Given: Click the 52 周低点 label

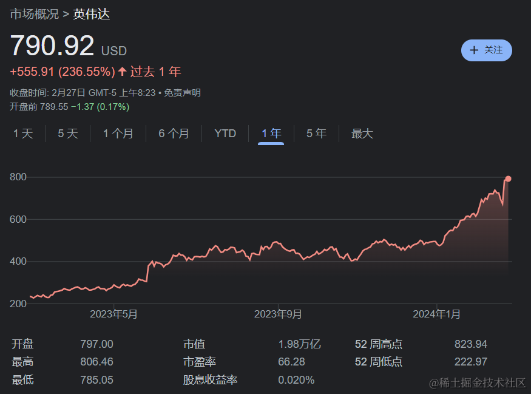Looking at the screenshot, I should [379, 362].
